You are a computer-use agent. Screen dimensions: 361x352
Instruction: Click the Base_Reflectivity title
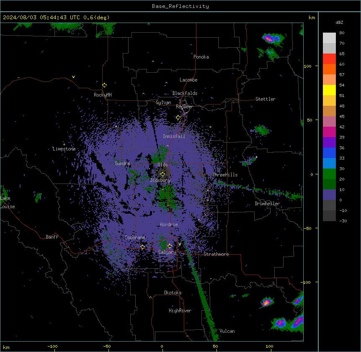(x=180, y=6)
